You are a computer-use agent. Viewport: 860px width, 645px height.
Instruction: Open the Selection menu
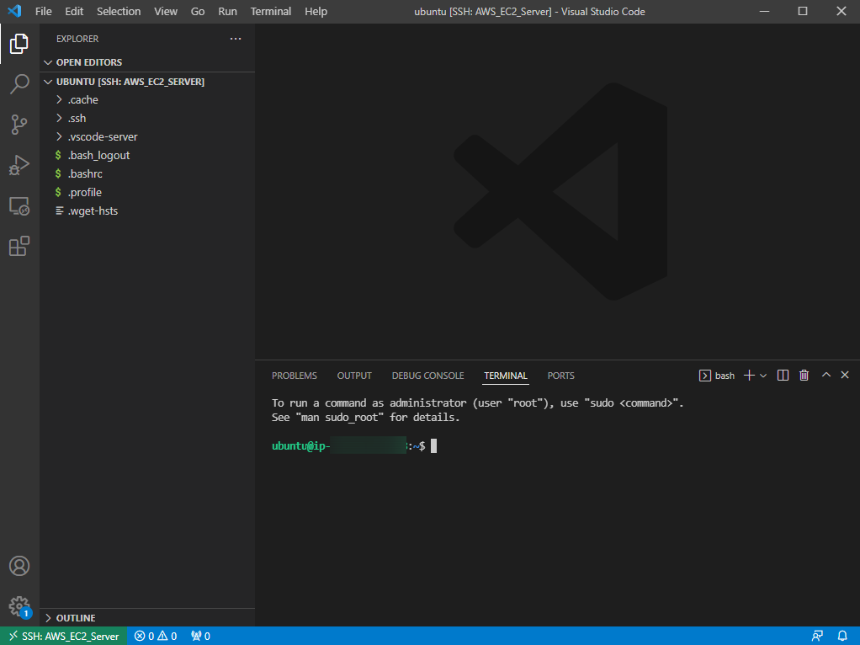[x=119, y=11]
